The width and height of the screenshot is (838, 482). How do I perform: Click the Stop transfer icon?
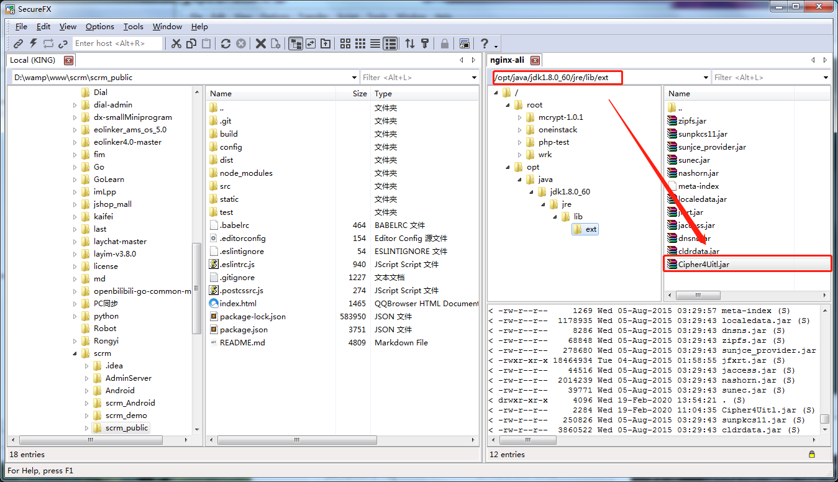pyautogui.click(x=241, y=43)
